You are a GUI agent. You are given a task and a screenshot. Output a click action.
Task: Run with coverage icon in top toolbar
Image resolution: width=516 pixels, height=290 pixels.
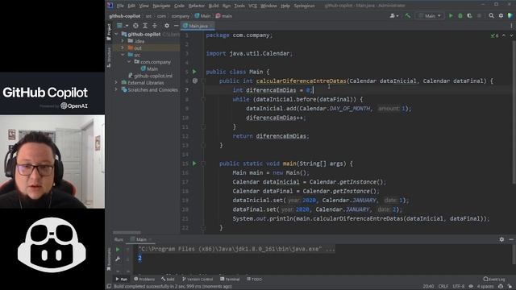469,16
